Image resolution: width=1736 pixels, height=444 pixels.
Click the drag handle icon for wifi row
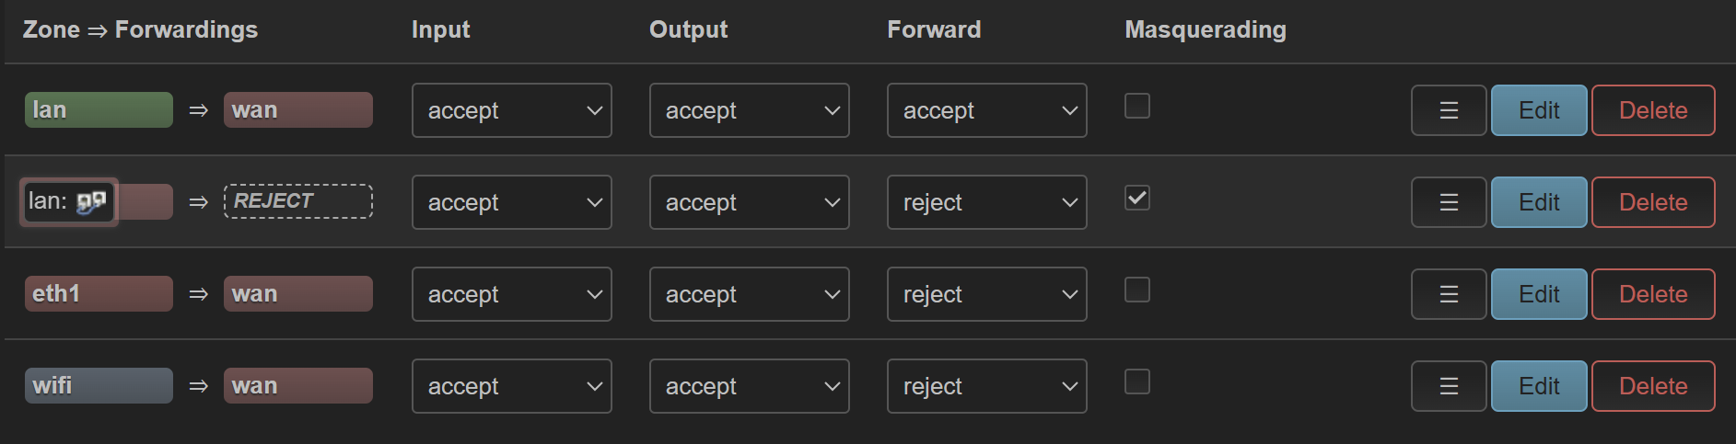(1449, 386)
